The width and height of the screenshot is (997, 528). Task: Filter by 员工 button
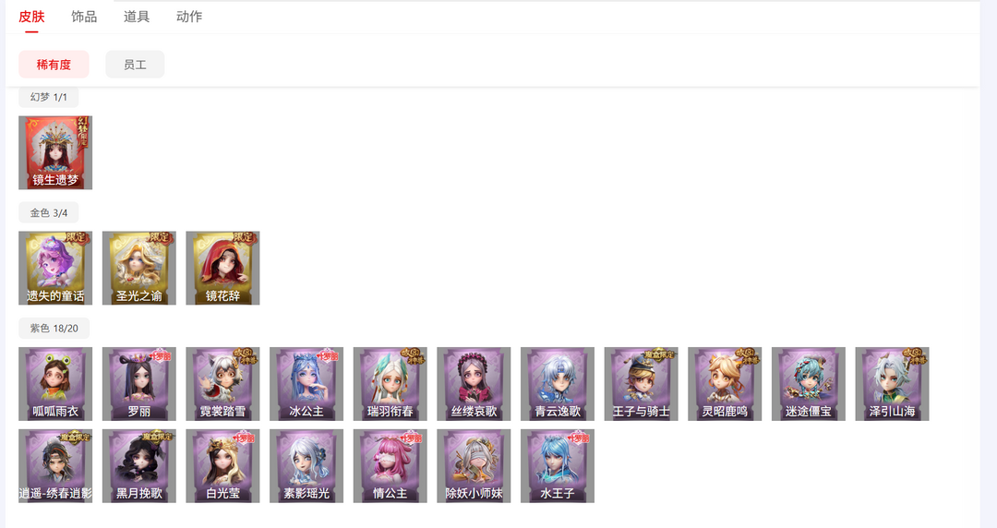[135, 65]
